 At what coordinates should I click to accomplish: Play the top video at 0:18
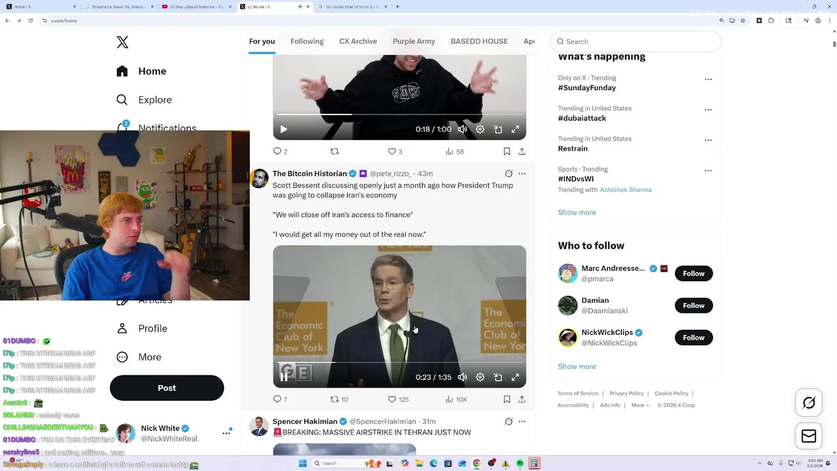coord(284,130)
